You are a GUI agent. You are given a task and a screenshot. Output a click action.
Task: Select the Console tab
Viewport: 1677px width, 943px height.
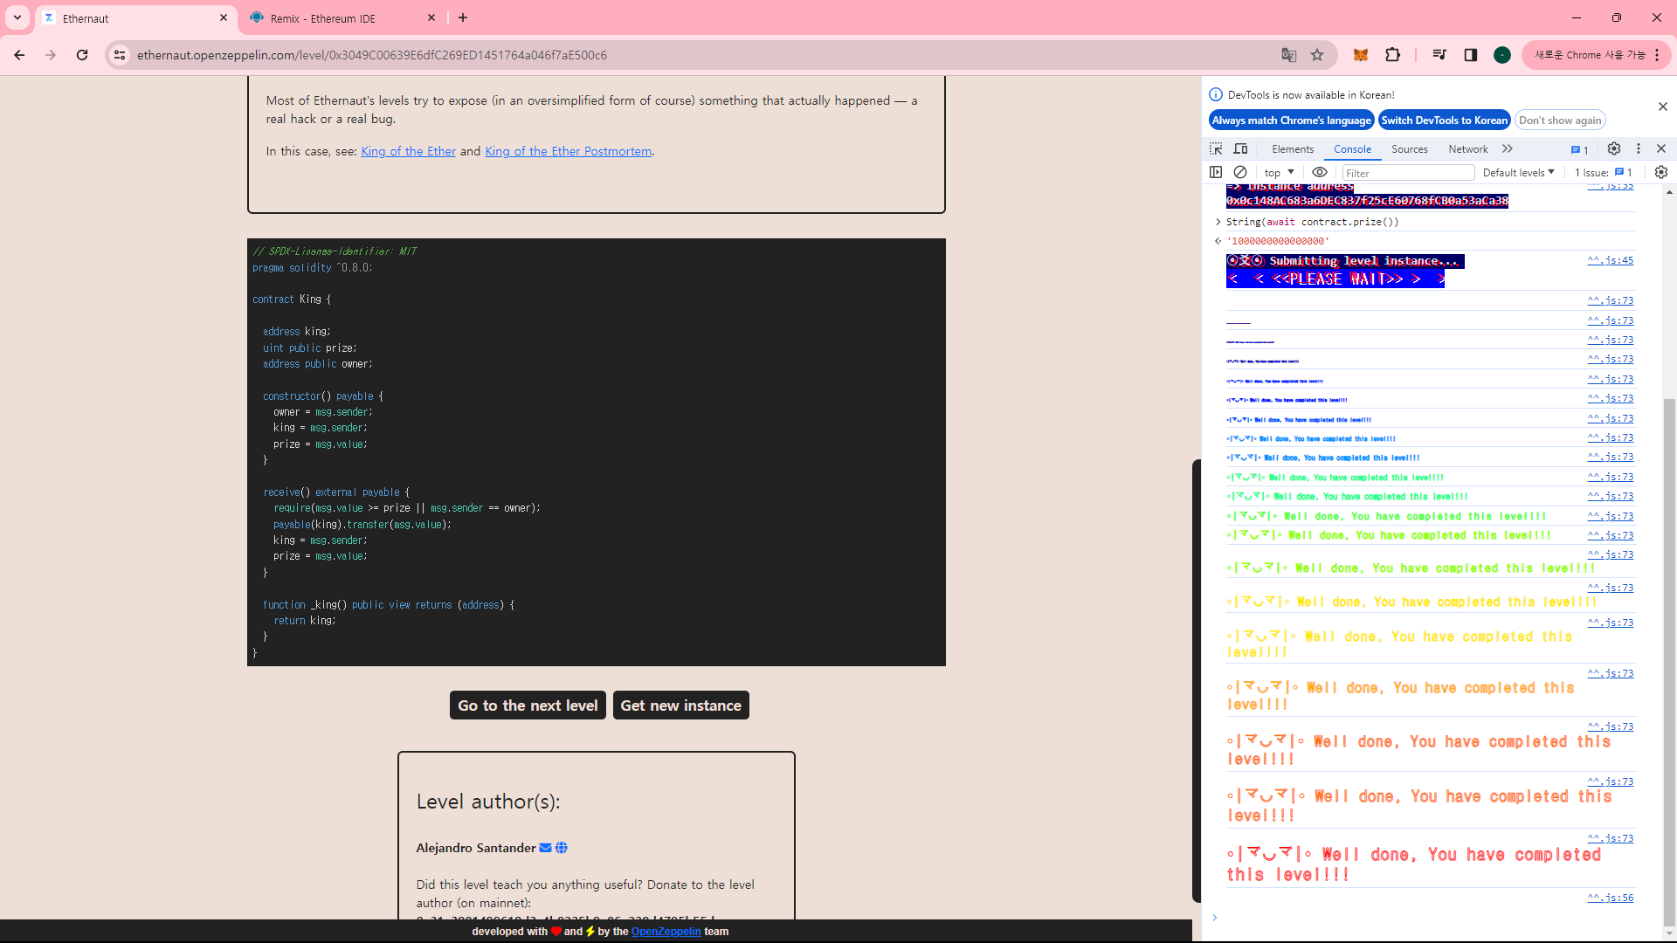tap(1352, 149)
